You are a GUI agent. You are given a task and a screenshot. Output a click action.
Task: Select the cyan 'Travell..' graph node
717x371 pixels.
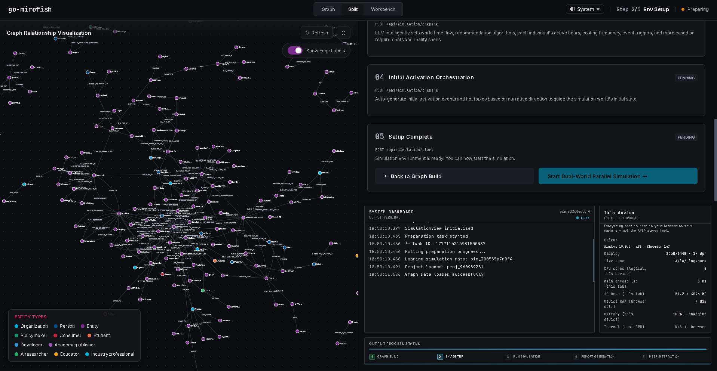320,173
